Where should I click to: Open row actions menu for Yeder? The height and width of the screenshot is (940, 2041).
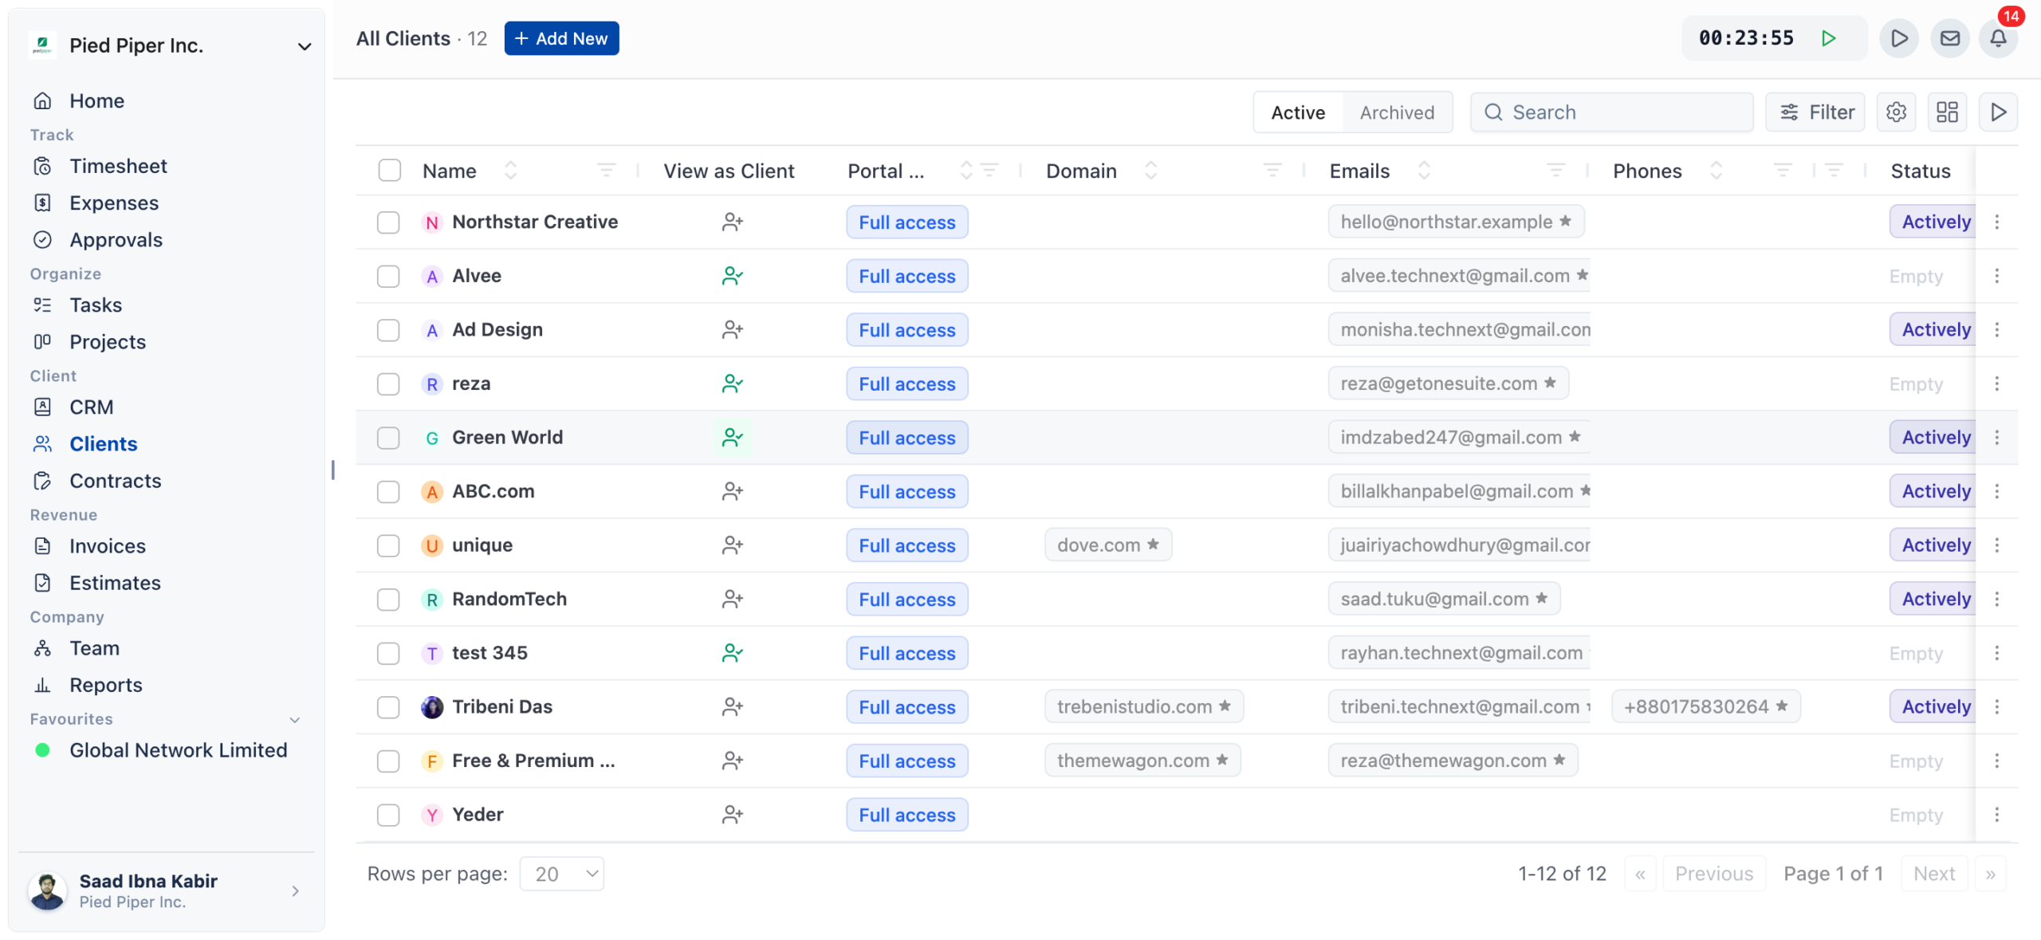point(1996,814)
